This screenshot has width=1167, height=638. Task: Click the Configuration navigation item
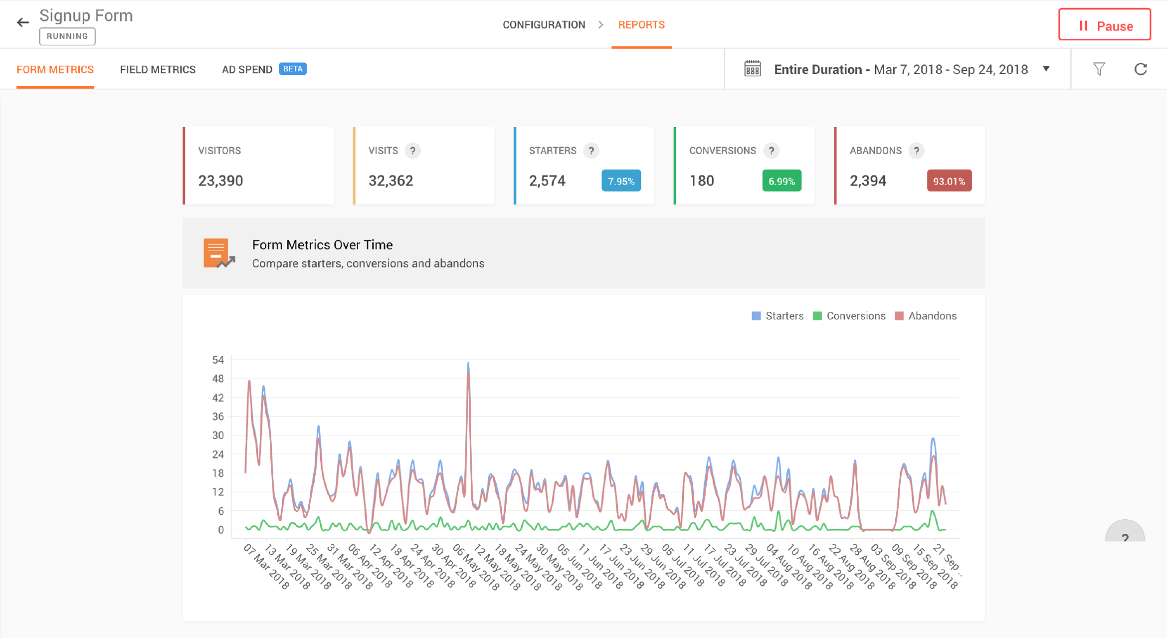tap(545, 24)
